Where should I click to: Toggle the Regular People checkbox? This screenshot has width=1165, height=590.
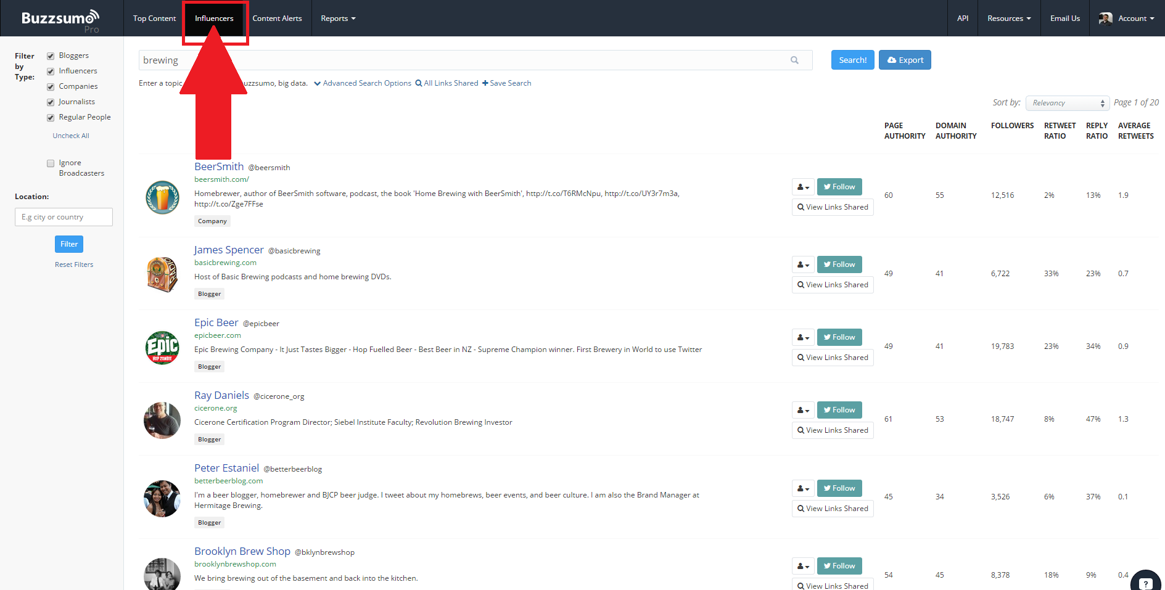[51, 118]
